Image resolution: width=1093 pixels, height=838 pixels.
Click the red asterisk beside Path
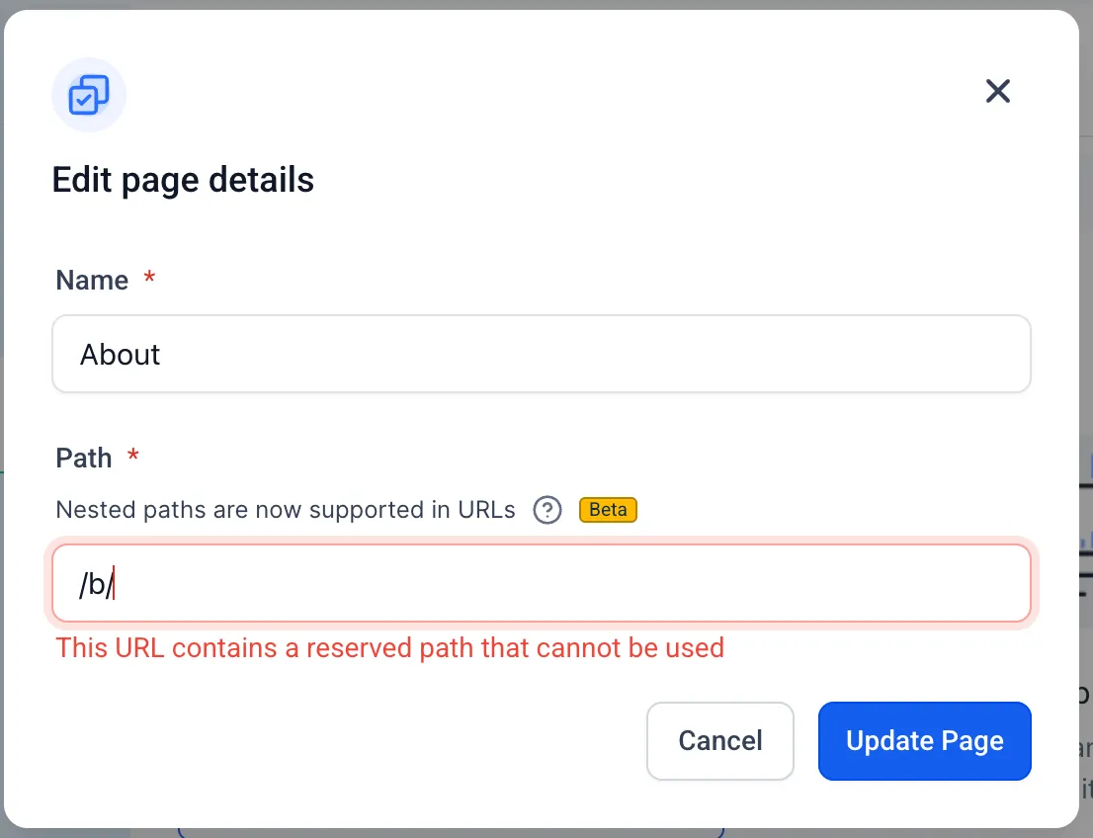[133, 456]
